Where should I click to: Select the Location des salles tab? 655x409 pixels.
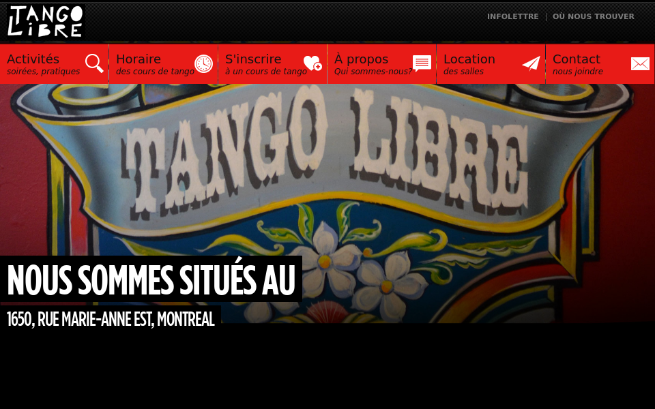[469, 59]
